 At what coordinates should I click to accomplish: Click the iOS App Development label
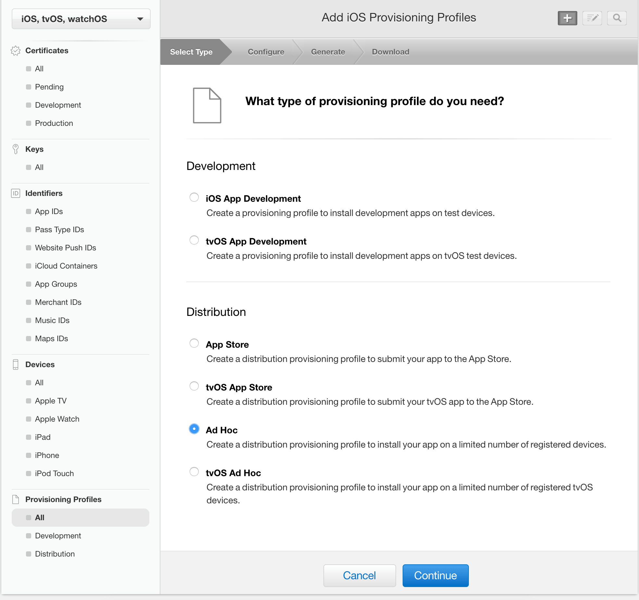click(253, 198)
